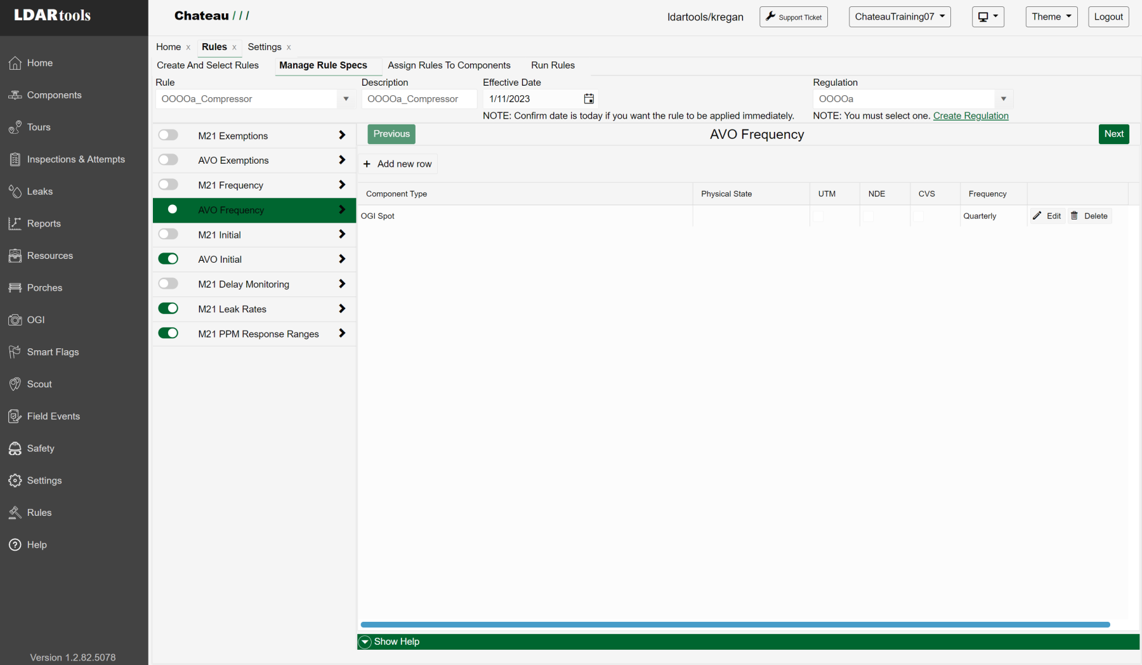Viewport: 1142px width, 665px height.
Task: Toggle the AVO Exemptions switch
Action: 168,160
